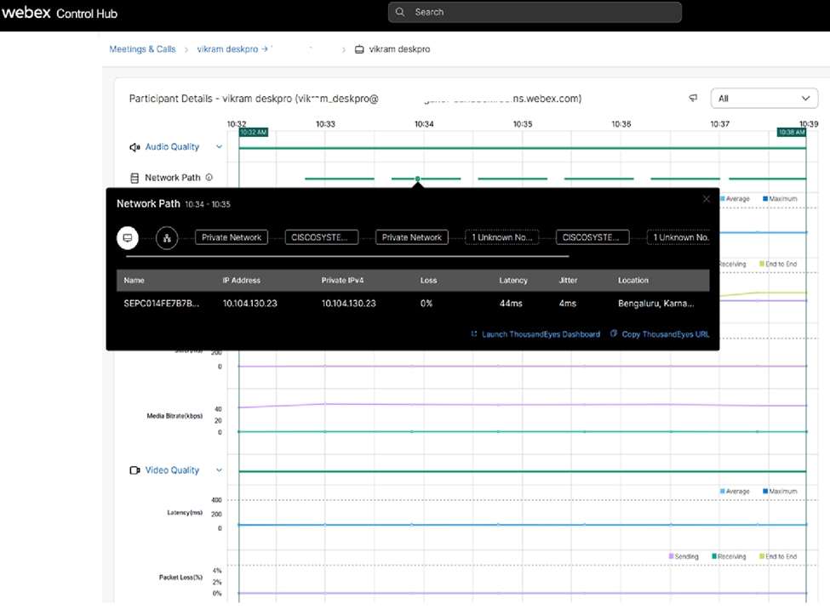Click the search magnifier icon

[x=401, y=12]
